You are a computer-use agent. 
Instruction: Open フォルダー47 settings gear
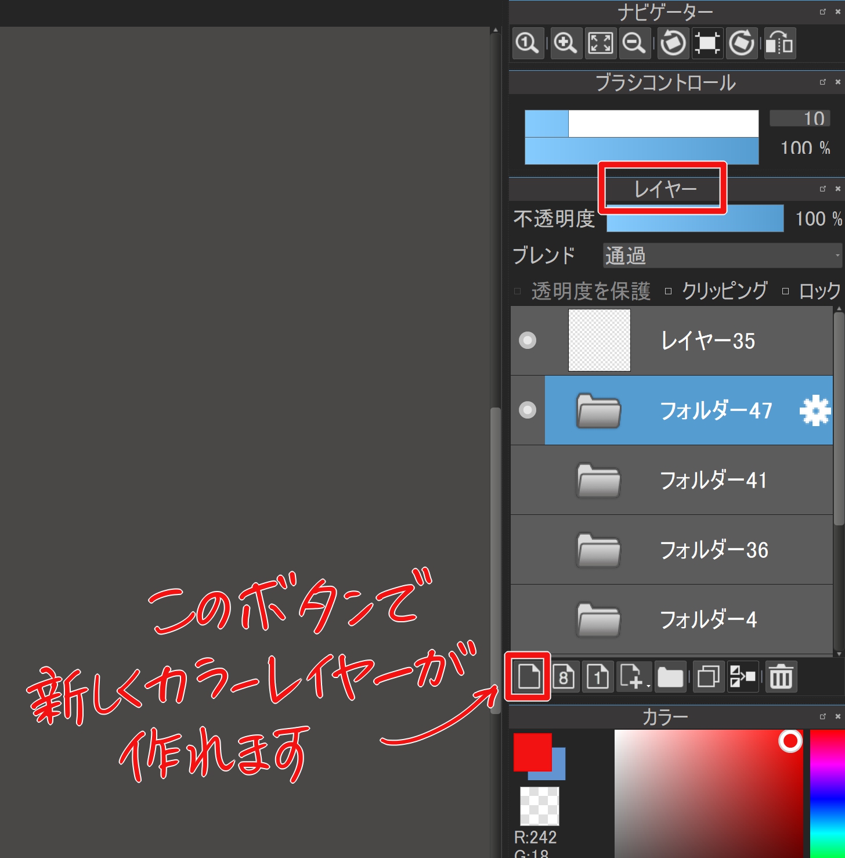tap(815, 410)
